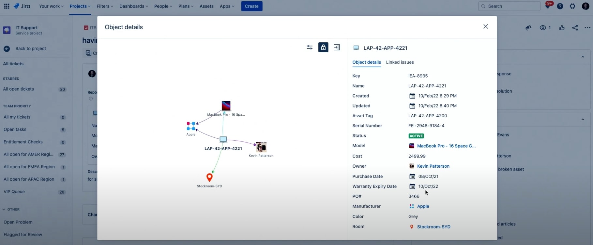The height and width of the screenshot is (245, 593).
Task: Open the Filters dropdown menu
Action: click(105, 6)
